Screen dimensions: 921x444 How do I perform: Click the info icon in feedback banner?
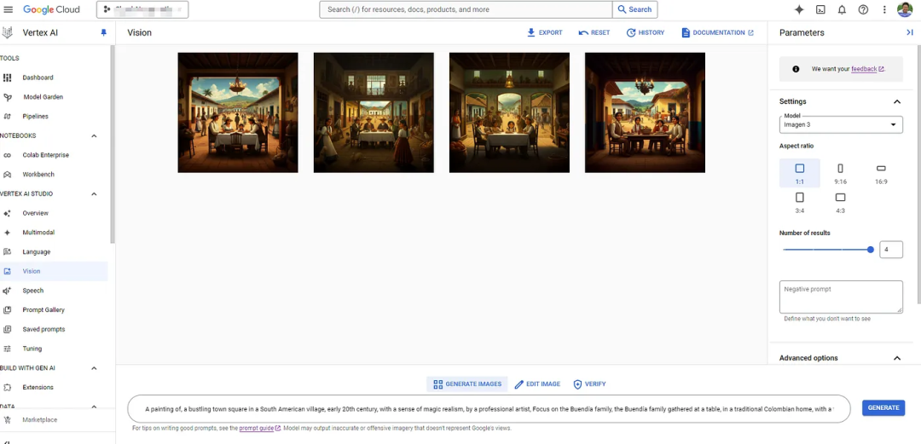click(x=796, y=69)
